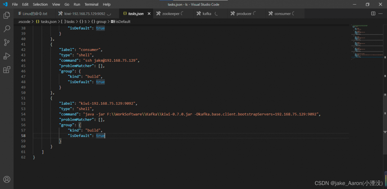Click the isDefault breadcrumb item

123,21
